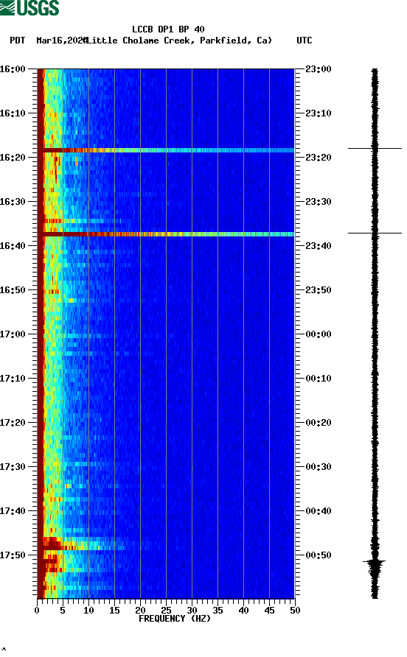Screen dimensions: 407x657
Task: Click the 00:50 UTC time label
Action: (x=319, y=555)
